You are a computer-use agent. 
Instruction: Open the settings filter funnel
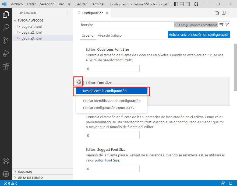point(227,25)
